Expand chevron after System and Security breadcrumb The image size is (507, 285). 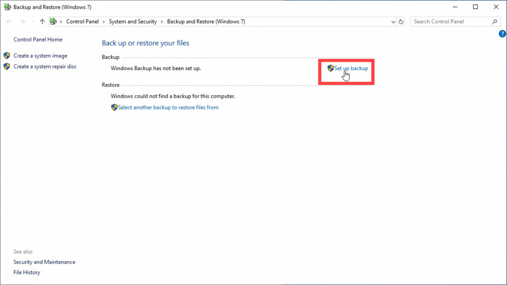click(x=162, y=22)
